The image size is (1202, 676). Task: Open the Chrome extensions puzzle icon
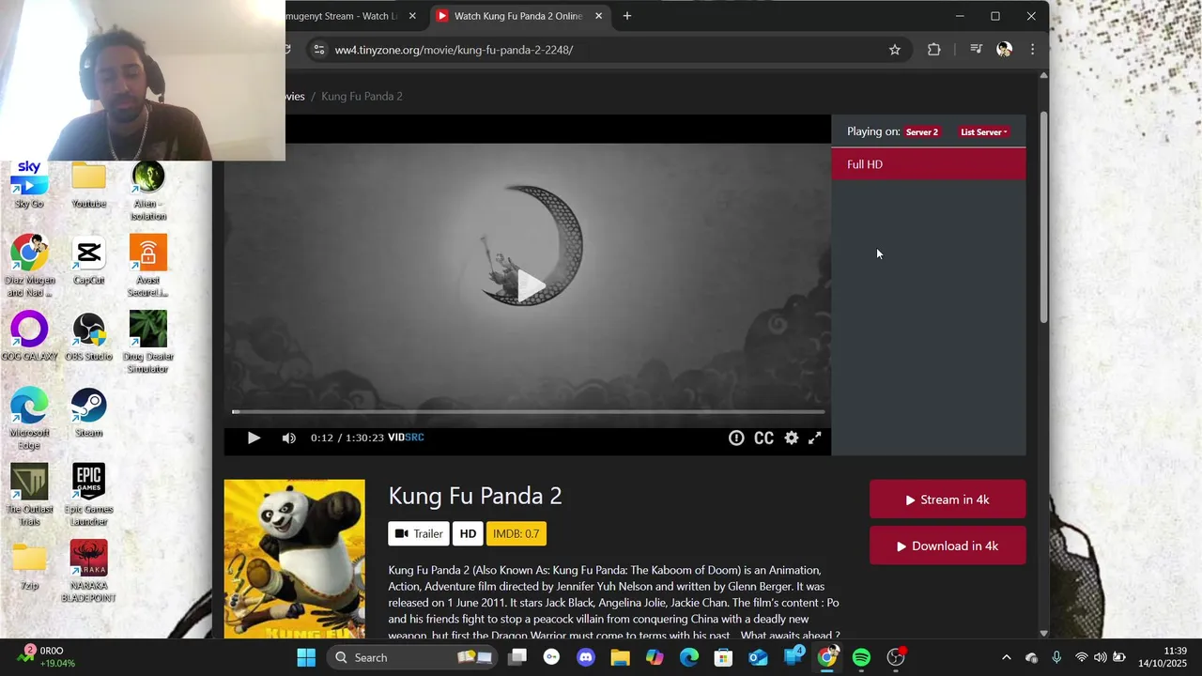point(933,50)
